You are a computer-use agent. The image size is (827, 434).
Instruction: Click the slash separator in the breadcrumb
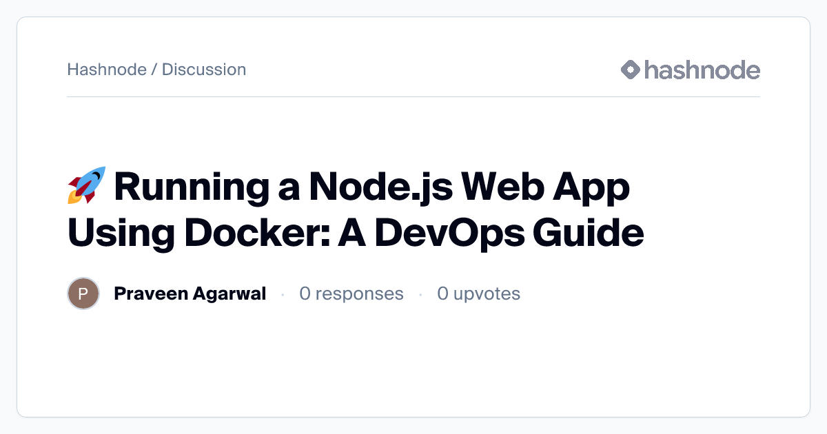154,70
